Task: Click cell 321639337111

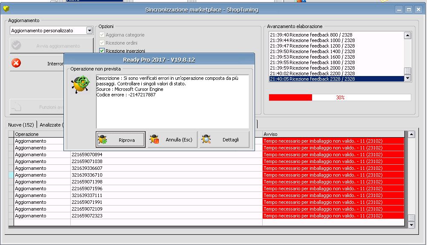Action: 166,195
